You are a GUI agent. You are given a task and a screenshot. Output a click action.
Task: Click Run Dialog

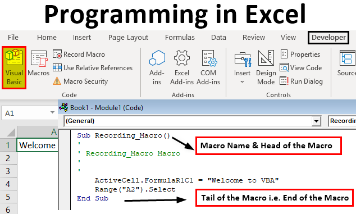click(x=302, y=81)
